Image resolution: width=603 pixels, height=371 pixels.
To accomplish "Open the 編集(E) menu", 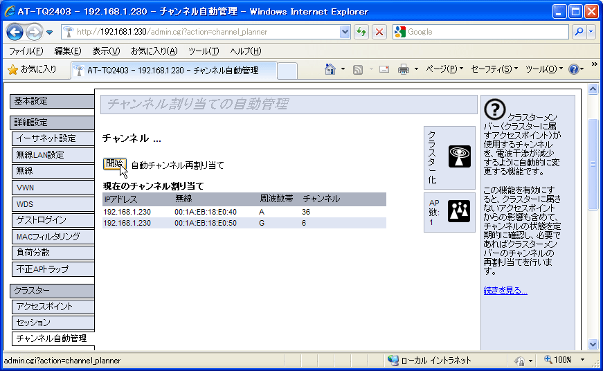I will pos(68,51).
